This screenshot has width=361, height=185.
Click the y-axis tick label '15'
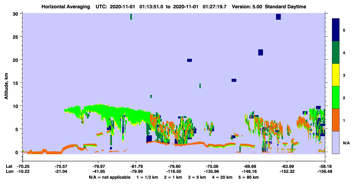[16, 83]
